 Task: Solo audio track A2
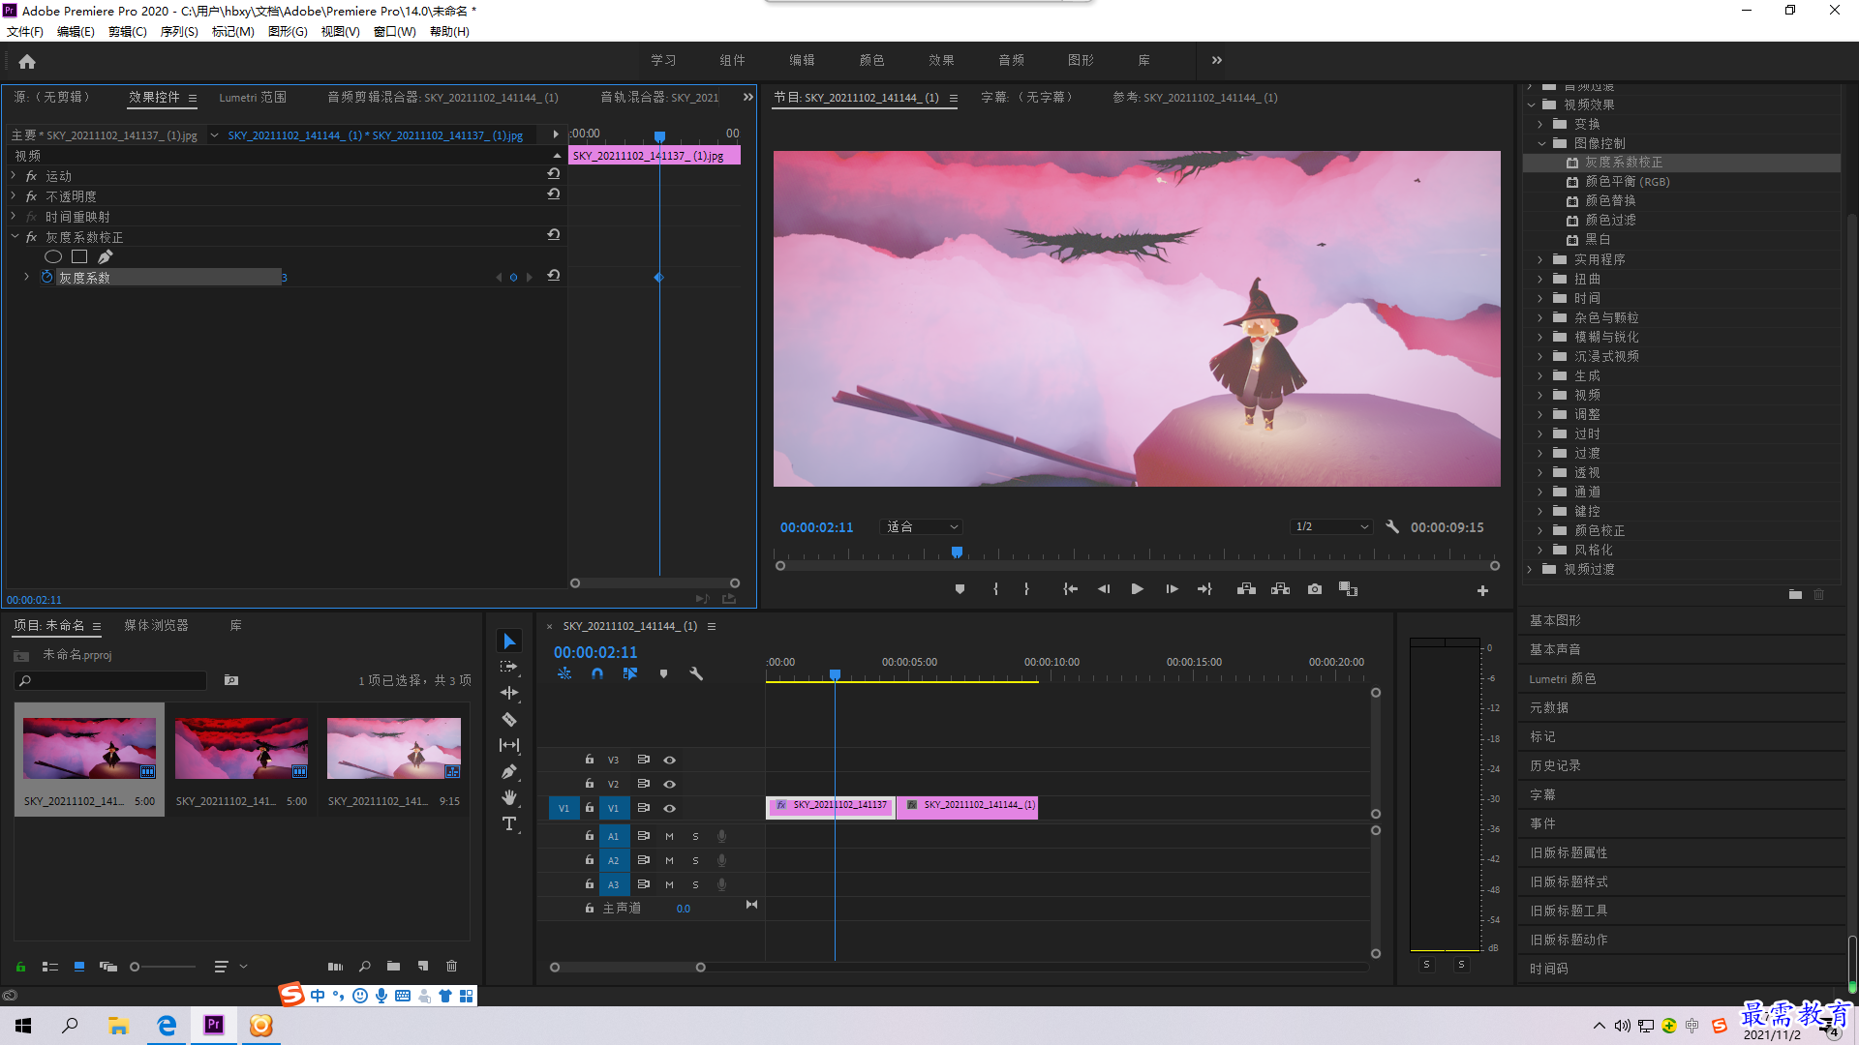click(x=695, y=860)
